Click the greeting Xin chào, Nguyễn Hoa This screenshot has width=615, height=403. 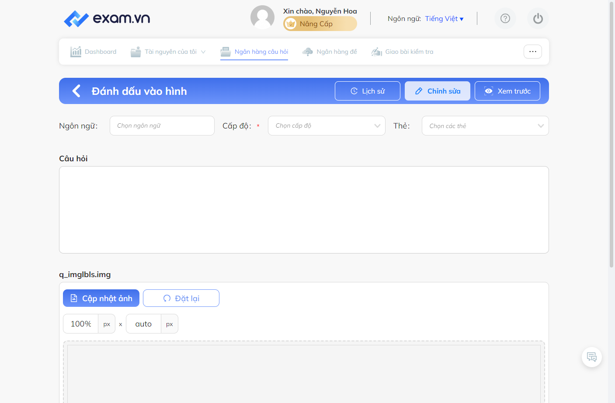[320, 11]
